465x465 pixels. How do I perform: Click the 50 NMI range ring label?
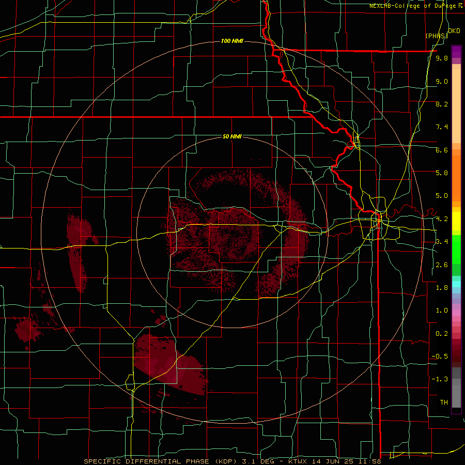tap(232, 136)
